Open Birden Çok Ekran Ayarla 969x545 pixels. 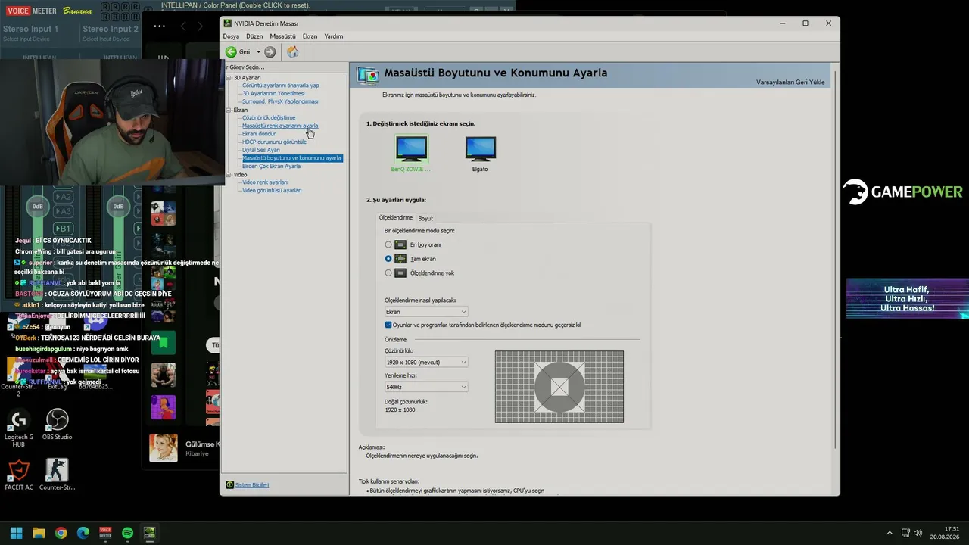271,166
